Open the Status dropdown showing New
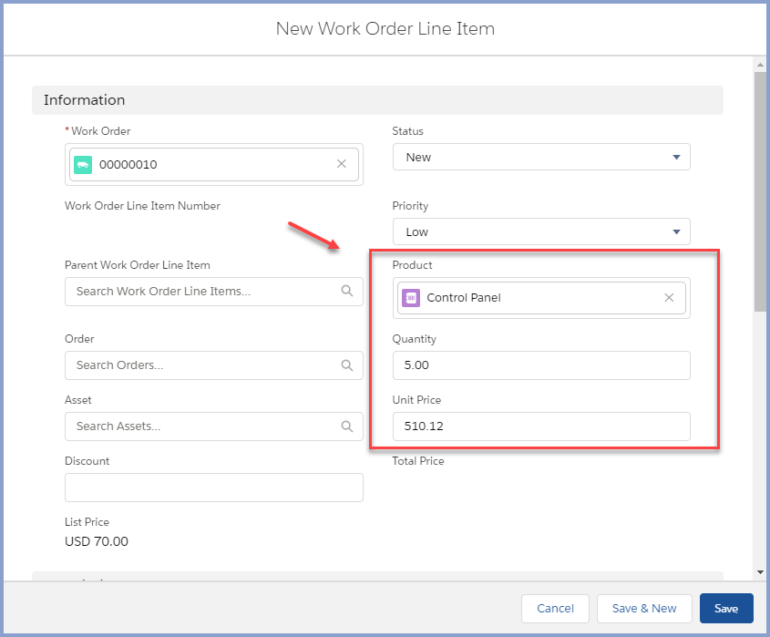The height and width of the screenshot is (637, 770). pos(541,157)
